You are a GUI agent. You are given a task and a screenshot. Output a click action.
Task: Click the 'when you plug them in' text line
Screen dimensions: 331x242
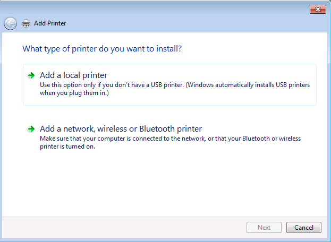[74, 93]
